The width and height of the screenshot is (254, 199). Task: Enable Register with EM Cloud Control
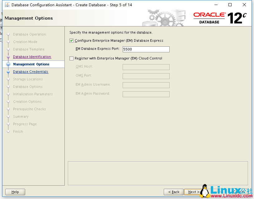(x=71, y=58)
